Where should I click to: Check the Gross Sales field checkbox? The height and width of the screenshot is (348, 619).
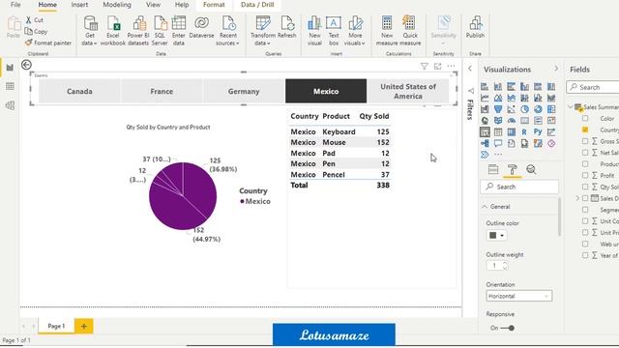coord(585,141)
